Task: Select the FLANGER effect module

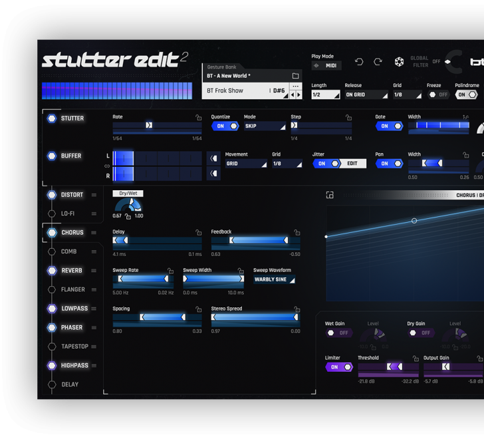Action: tap(73, 289)
